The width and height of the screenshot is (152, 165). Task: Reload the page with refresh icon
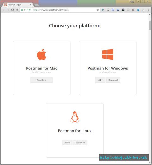coord(12,10)
